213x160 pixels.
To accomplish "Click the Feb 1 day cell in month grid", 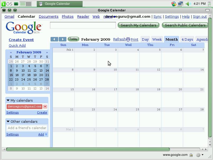I will 64,58.
